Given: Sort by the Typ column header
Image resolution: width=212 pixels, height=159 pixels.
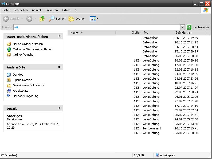Looking at the screenshot, I should coord(157,32).
